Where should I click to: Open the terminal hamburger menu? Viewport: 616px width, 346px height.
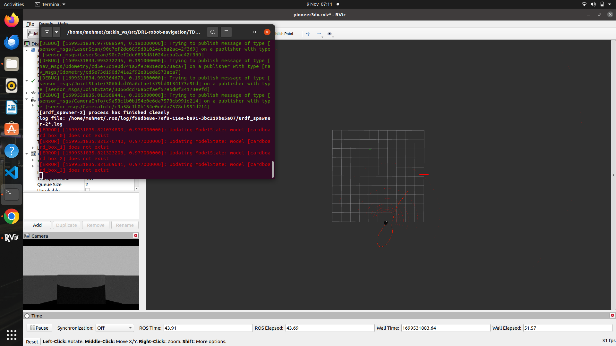(226, 32)
